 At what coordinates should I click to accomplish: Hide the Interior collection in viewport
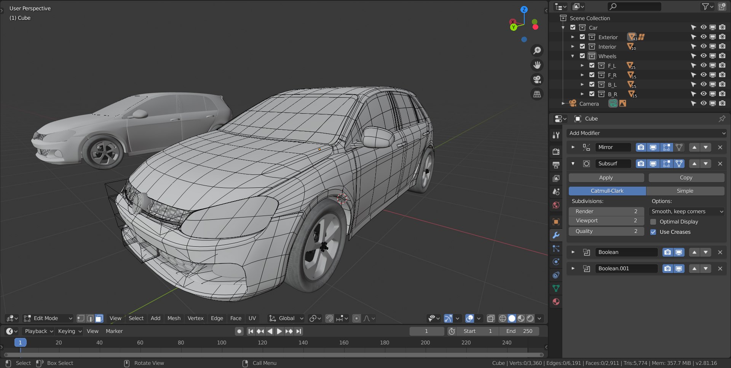[703, 46]
